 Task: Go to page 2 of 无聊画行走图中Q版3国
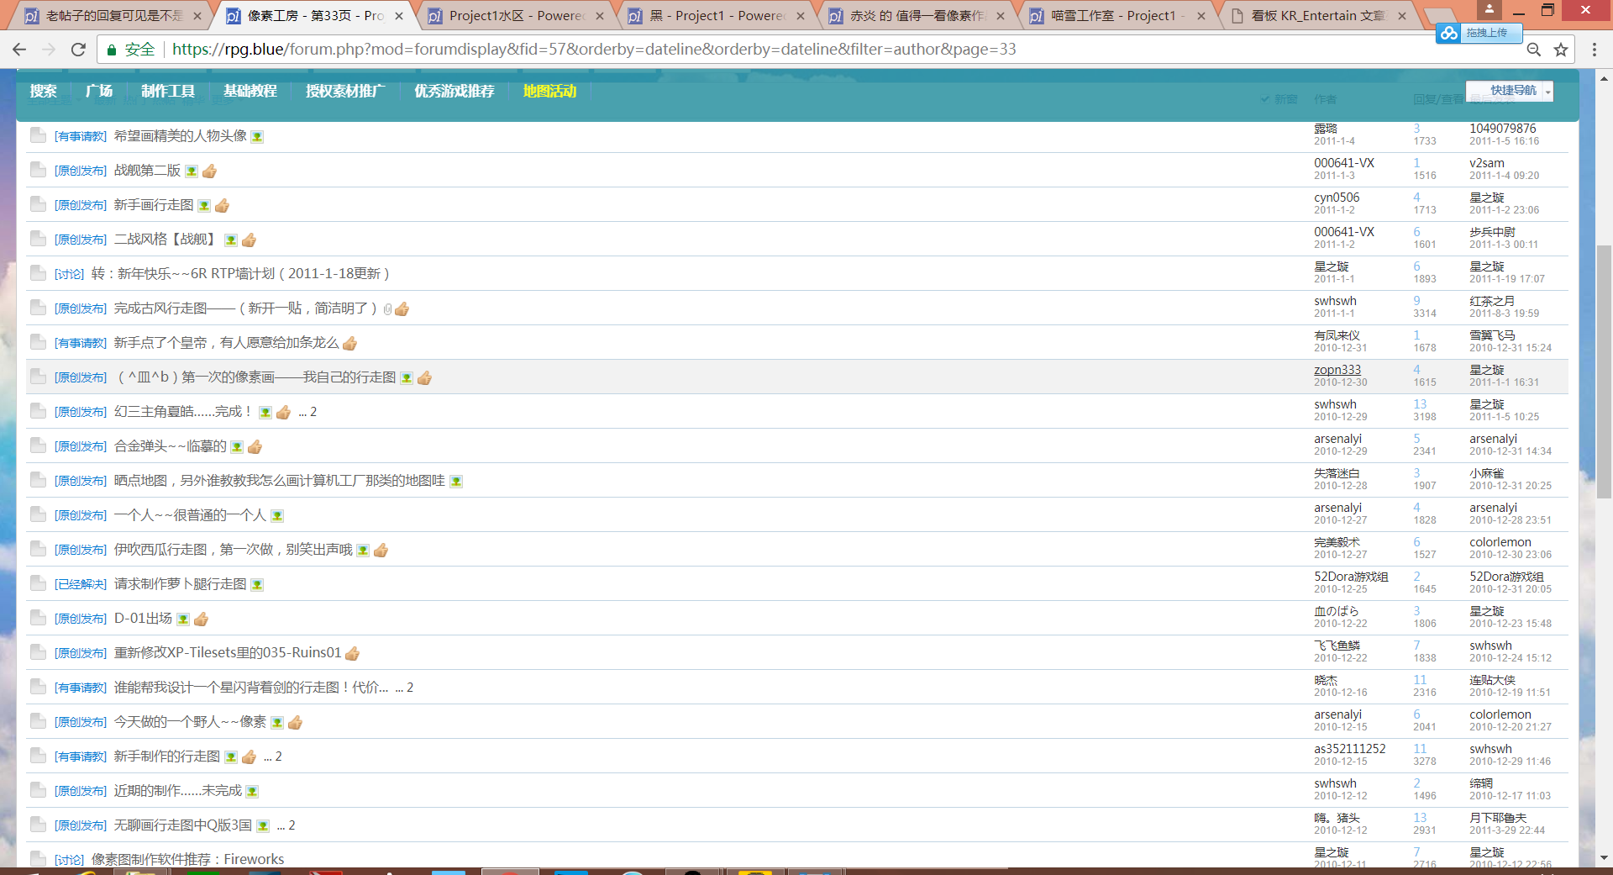coord(292,826)
